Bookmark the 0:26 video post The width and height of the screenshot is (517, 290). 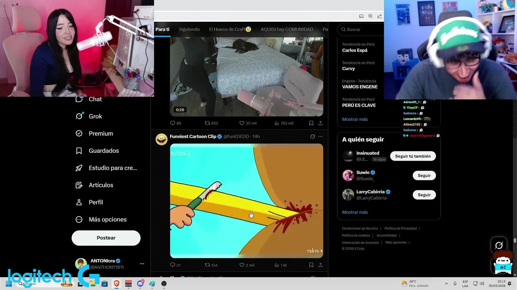(x=311, y=123)
